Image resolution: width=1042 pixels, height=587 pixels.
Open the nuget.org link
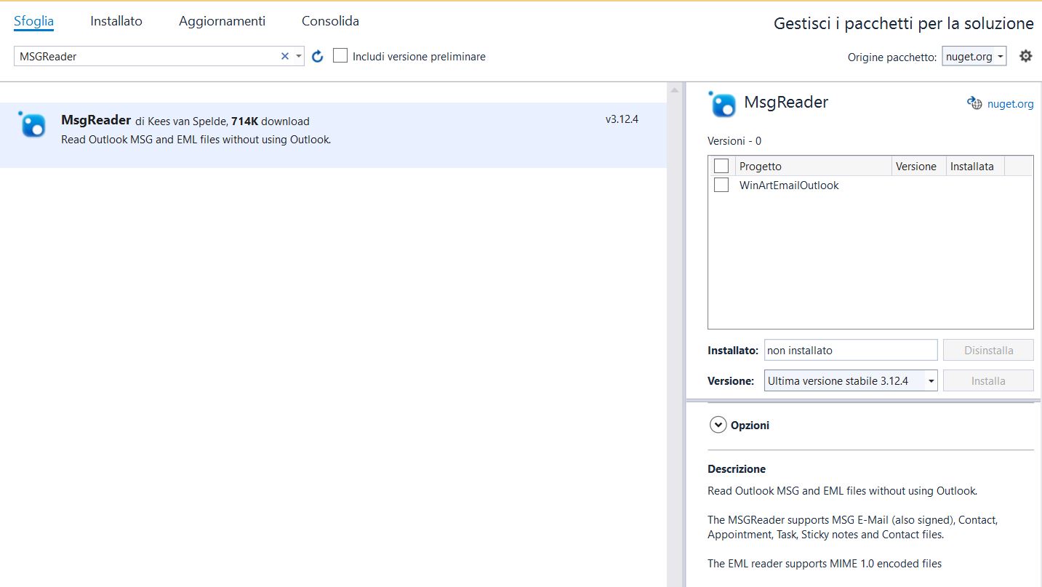coord(1010,104)
